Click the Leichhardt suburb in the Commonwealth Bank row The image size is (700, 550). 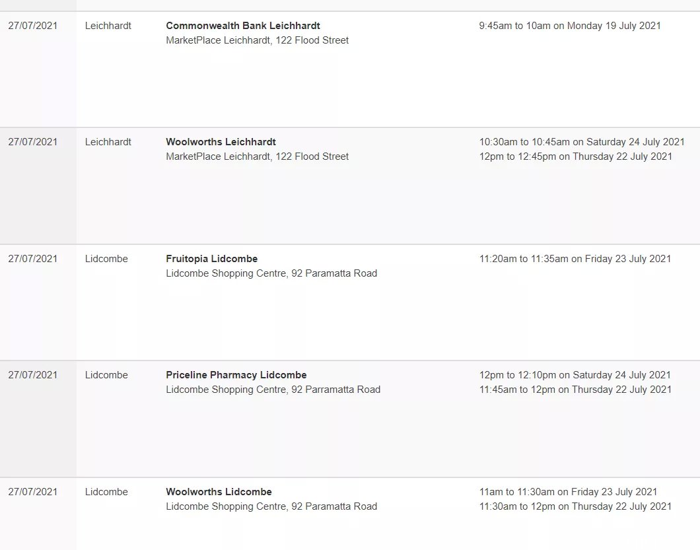click(108, 26)
